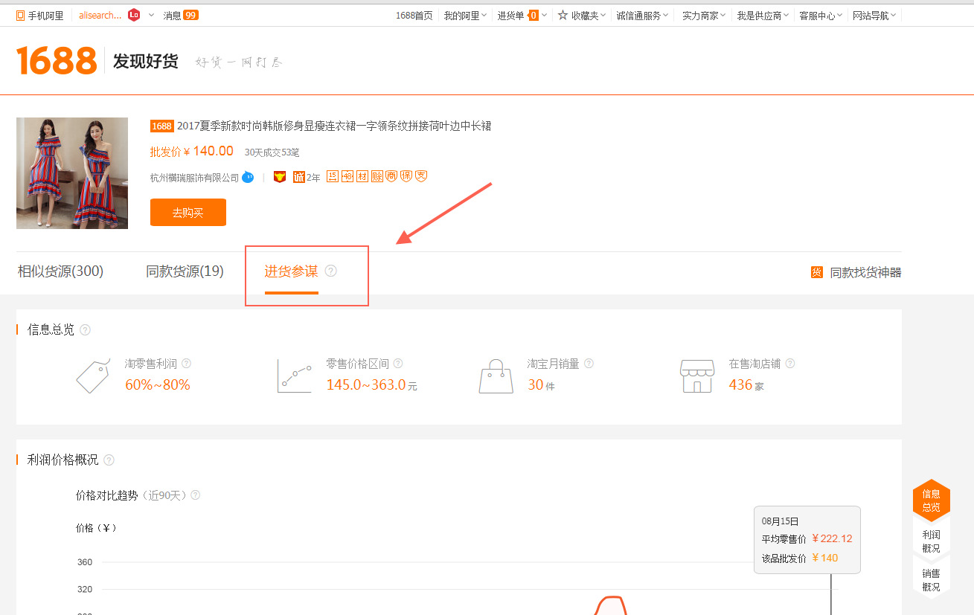Click help icon beside 在售淘店铺
The height and width of the screenshot is (615, 974).
point(789,364)
